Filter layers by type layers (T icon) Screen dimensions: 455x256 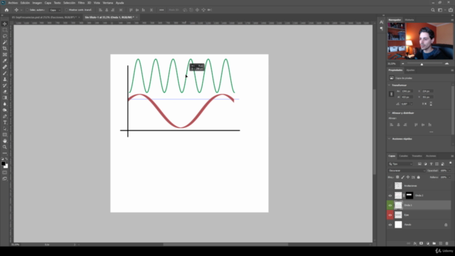point(432,164)
